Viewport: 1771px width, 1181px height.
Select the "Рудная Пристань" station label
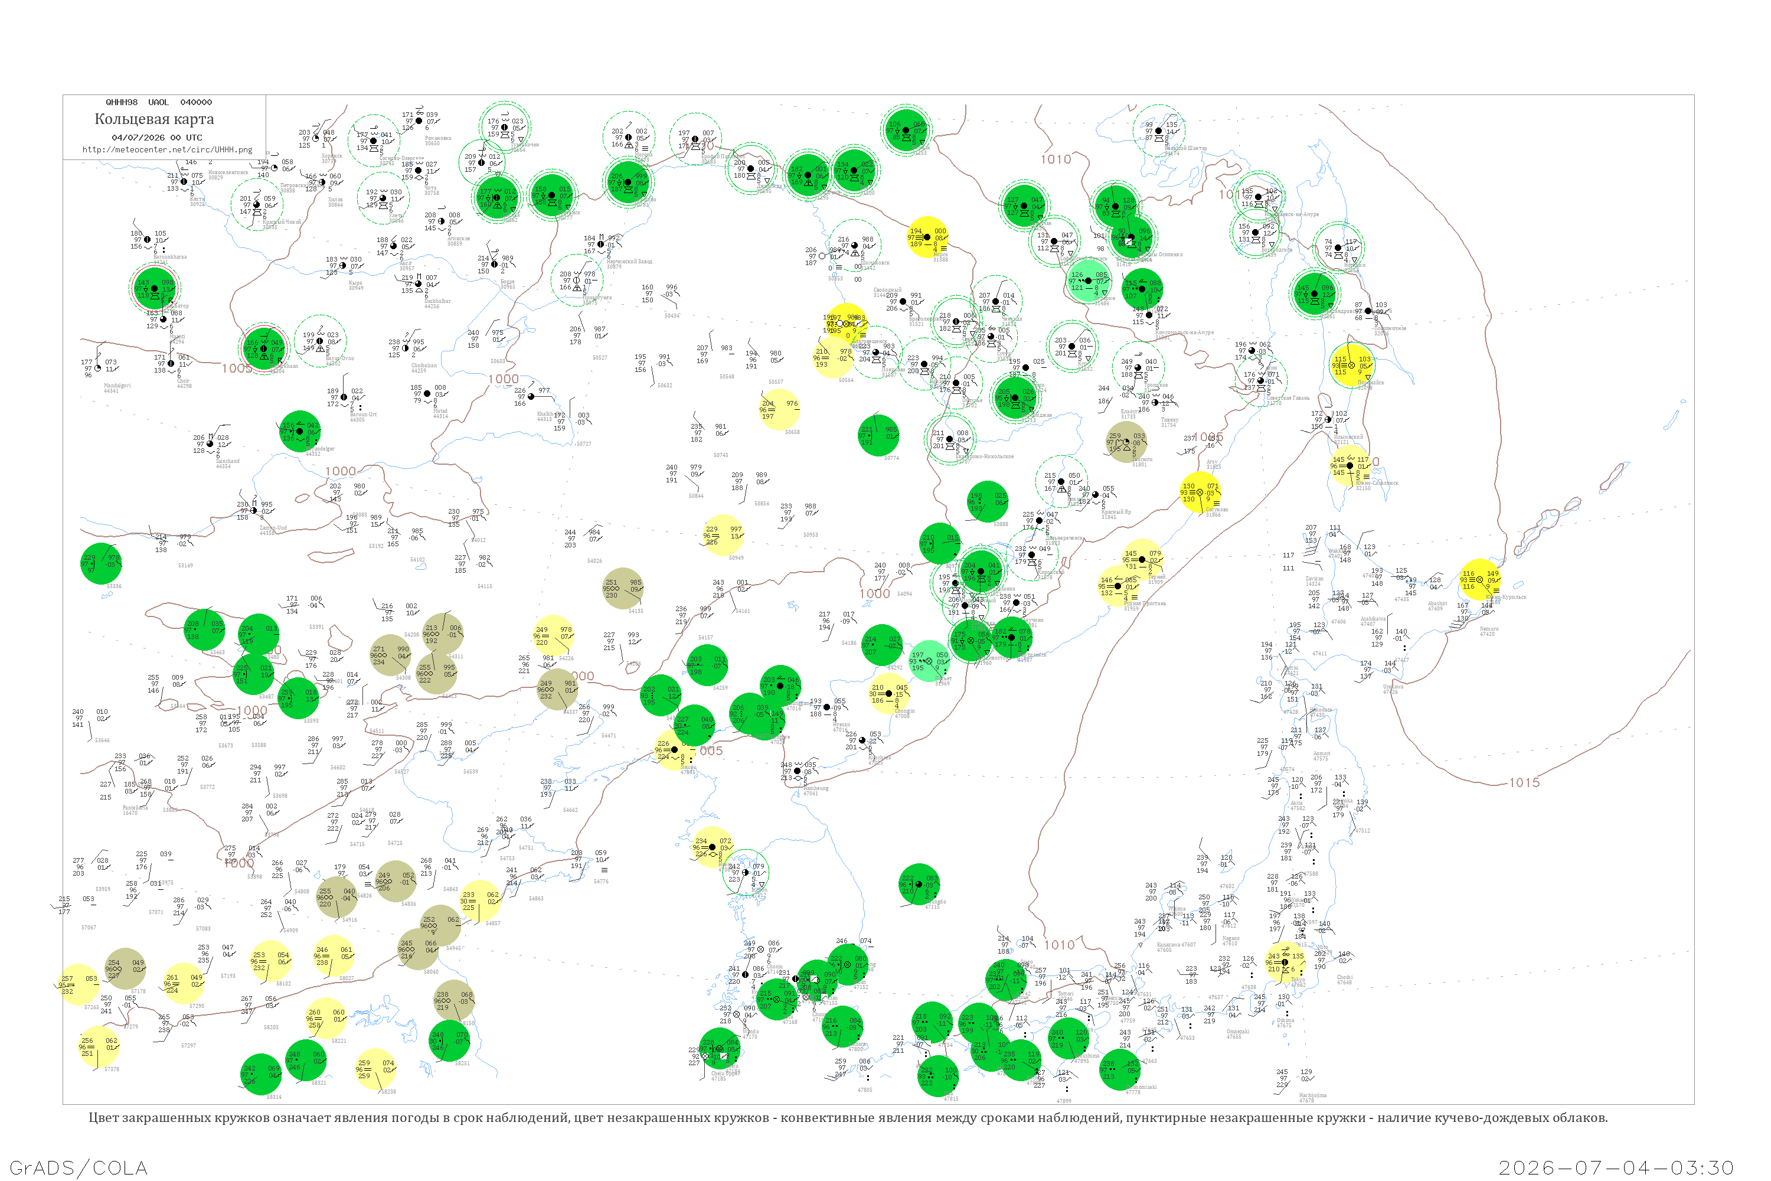1145,603
